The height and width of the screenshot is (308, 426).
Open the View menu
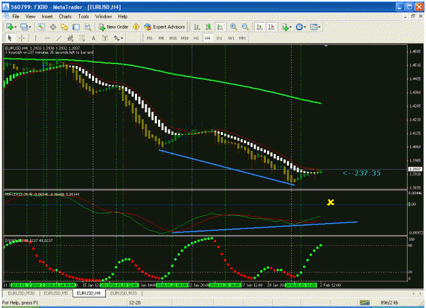click(x=31, y=16)
